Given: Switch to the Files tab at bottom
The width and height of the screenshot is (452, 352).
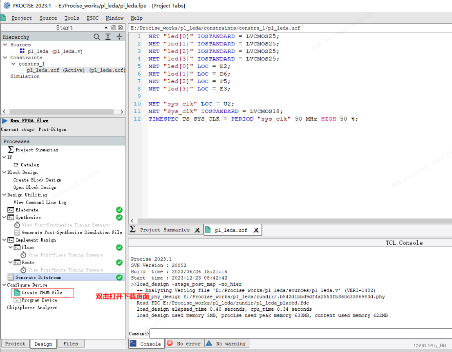Looking at the screenshot, I should [71, 344].
